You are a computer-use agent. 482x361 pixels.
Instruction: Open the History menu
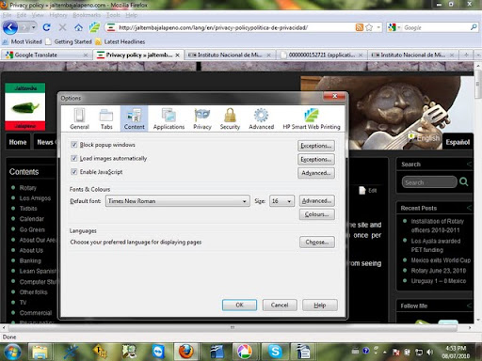(x=58, y=15)
